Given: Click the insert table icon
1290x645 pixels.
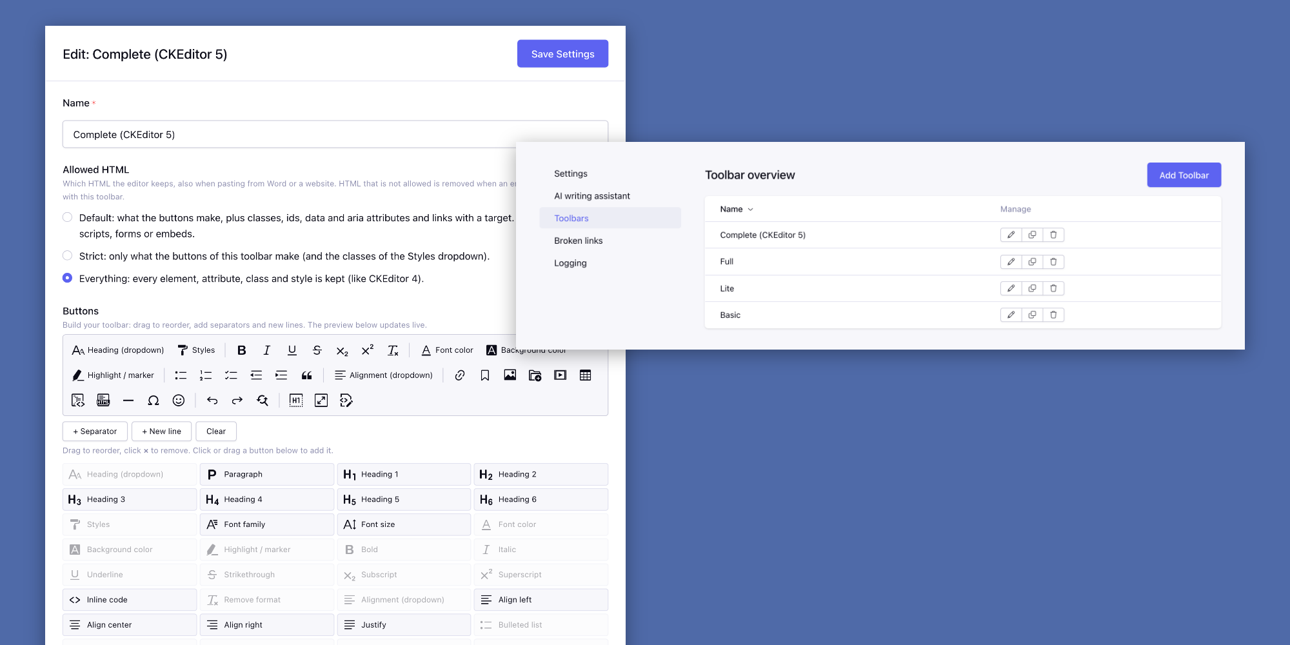Looking at the screenshot, I should (x=586, y=375).
